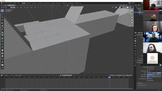Choose the Bevel tool
This screenshot has height=91, width=162.
click(2, 41)
